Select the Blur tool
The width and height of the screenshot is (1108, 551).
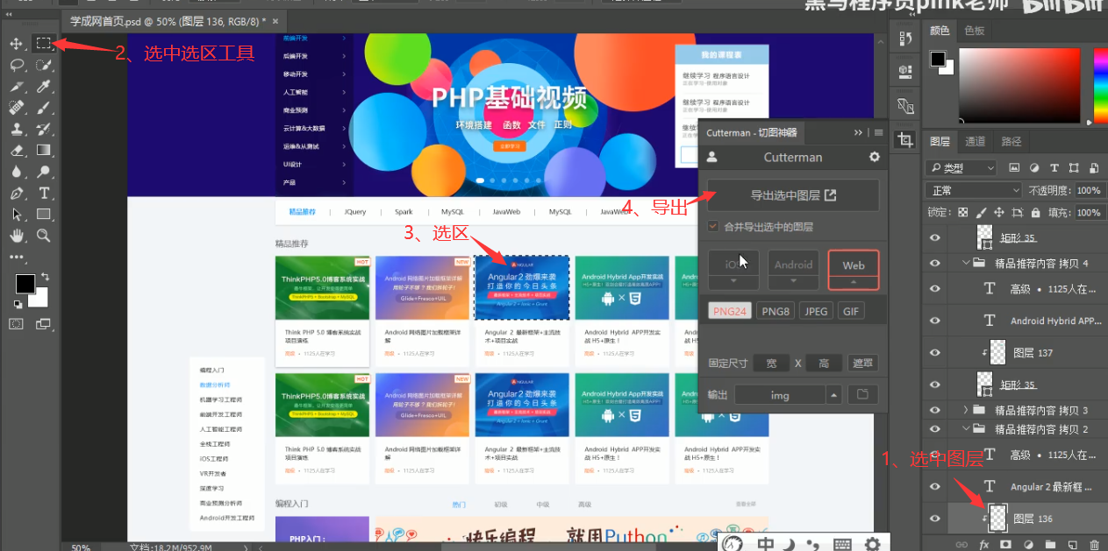[x=16, y=172]
